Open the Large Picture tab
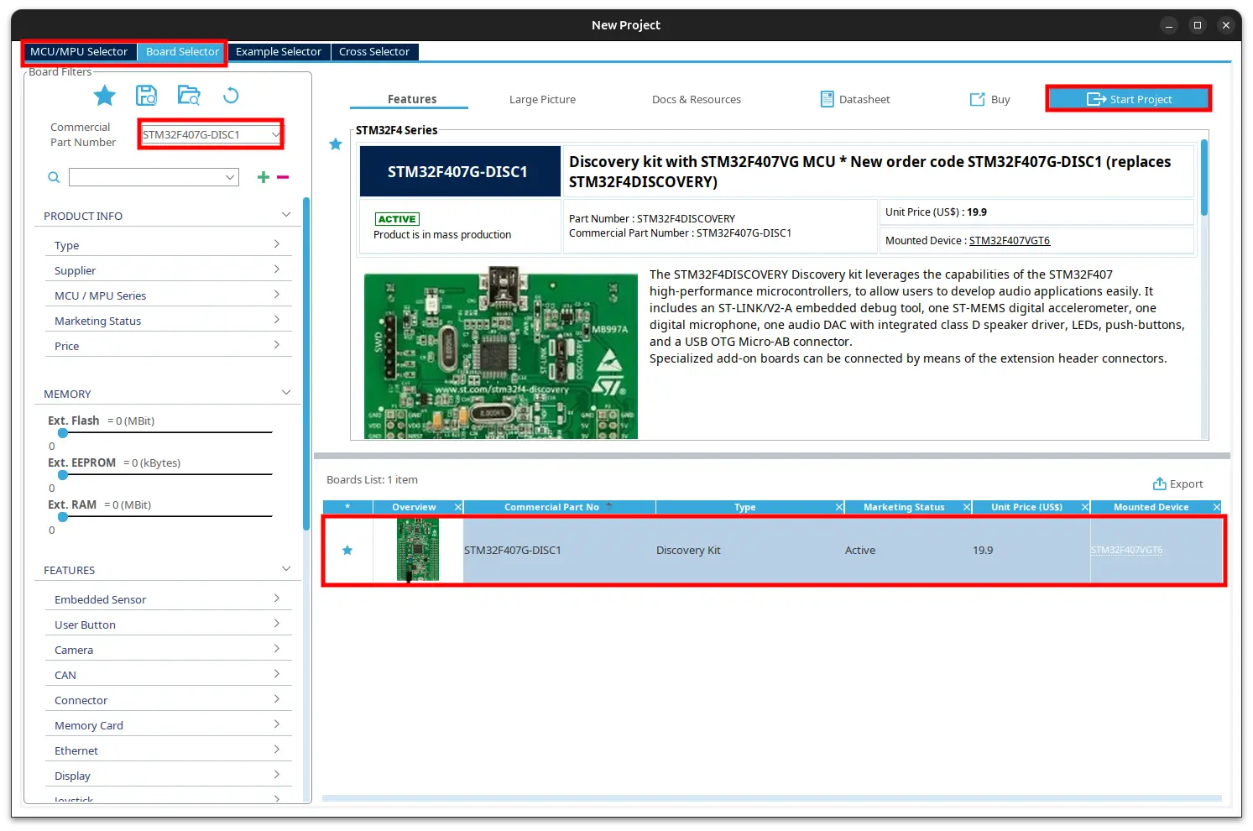This screenshot has height=831, width=1253. tap(542, 99)
